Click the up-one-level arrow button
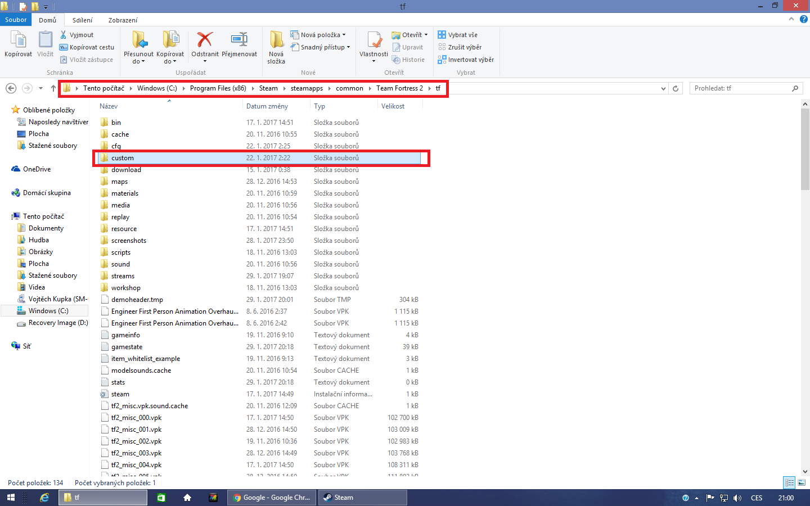 tap(53, 88)
